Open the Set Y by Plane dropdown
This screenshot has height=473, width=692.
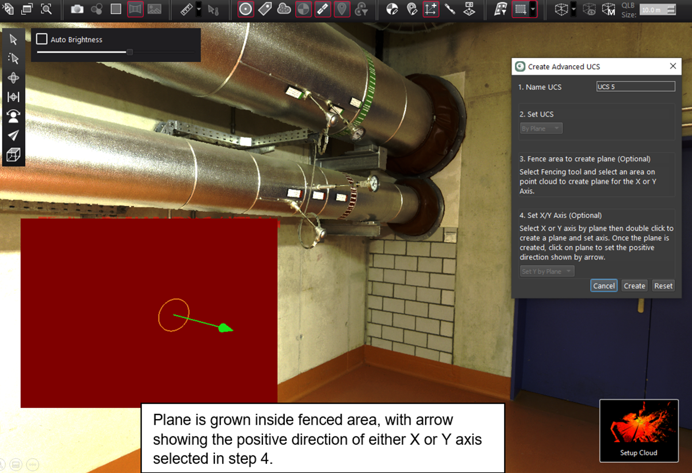tap(546, 271)
